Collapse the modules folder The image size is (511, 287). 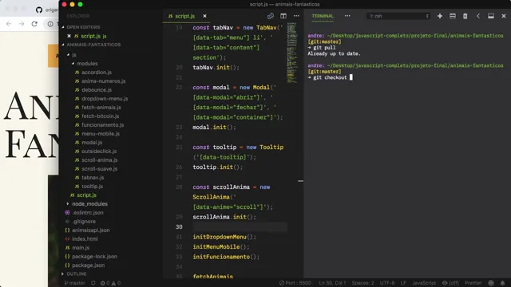point(87,64)
